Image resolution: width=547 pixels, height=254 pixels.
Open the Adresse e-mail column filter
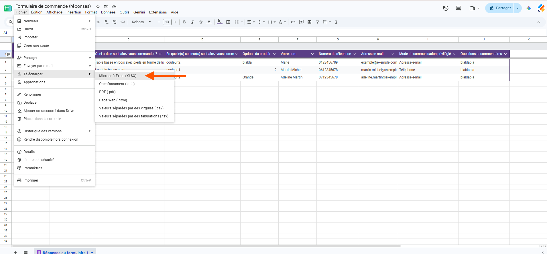tap(393, 54)
